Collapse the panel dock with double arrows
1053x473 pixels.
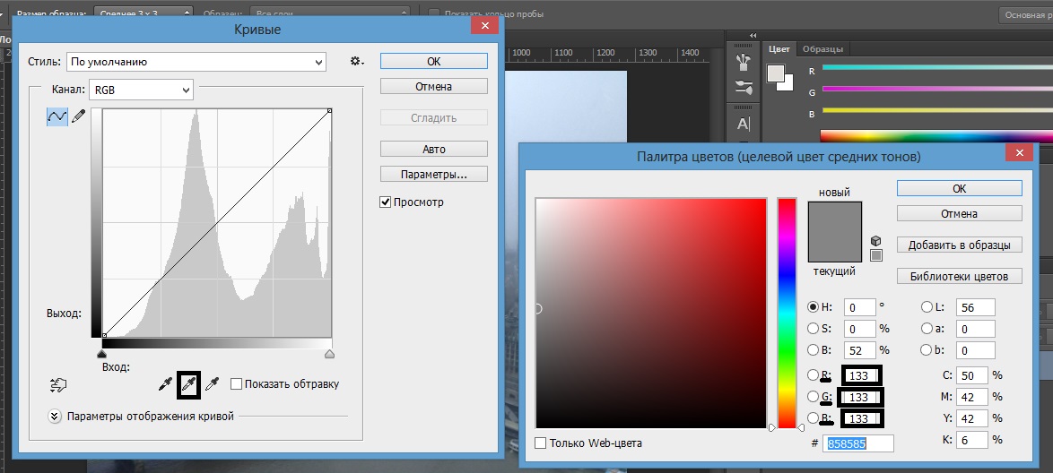point(753,36)
